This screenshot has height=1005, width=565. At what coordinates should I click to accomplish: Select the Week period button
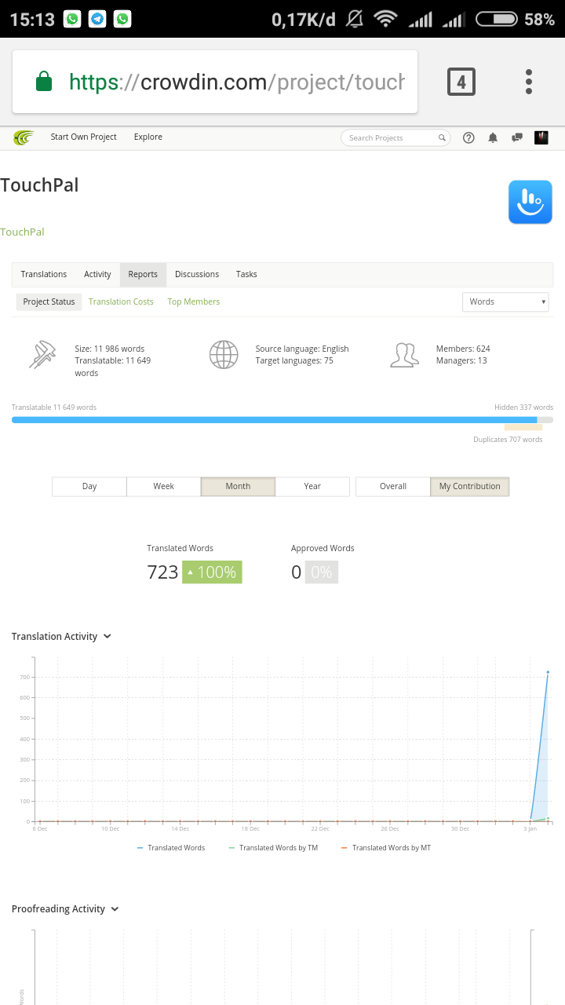click(163, 486)
